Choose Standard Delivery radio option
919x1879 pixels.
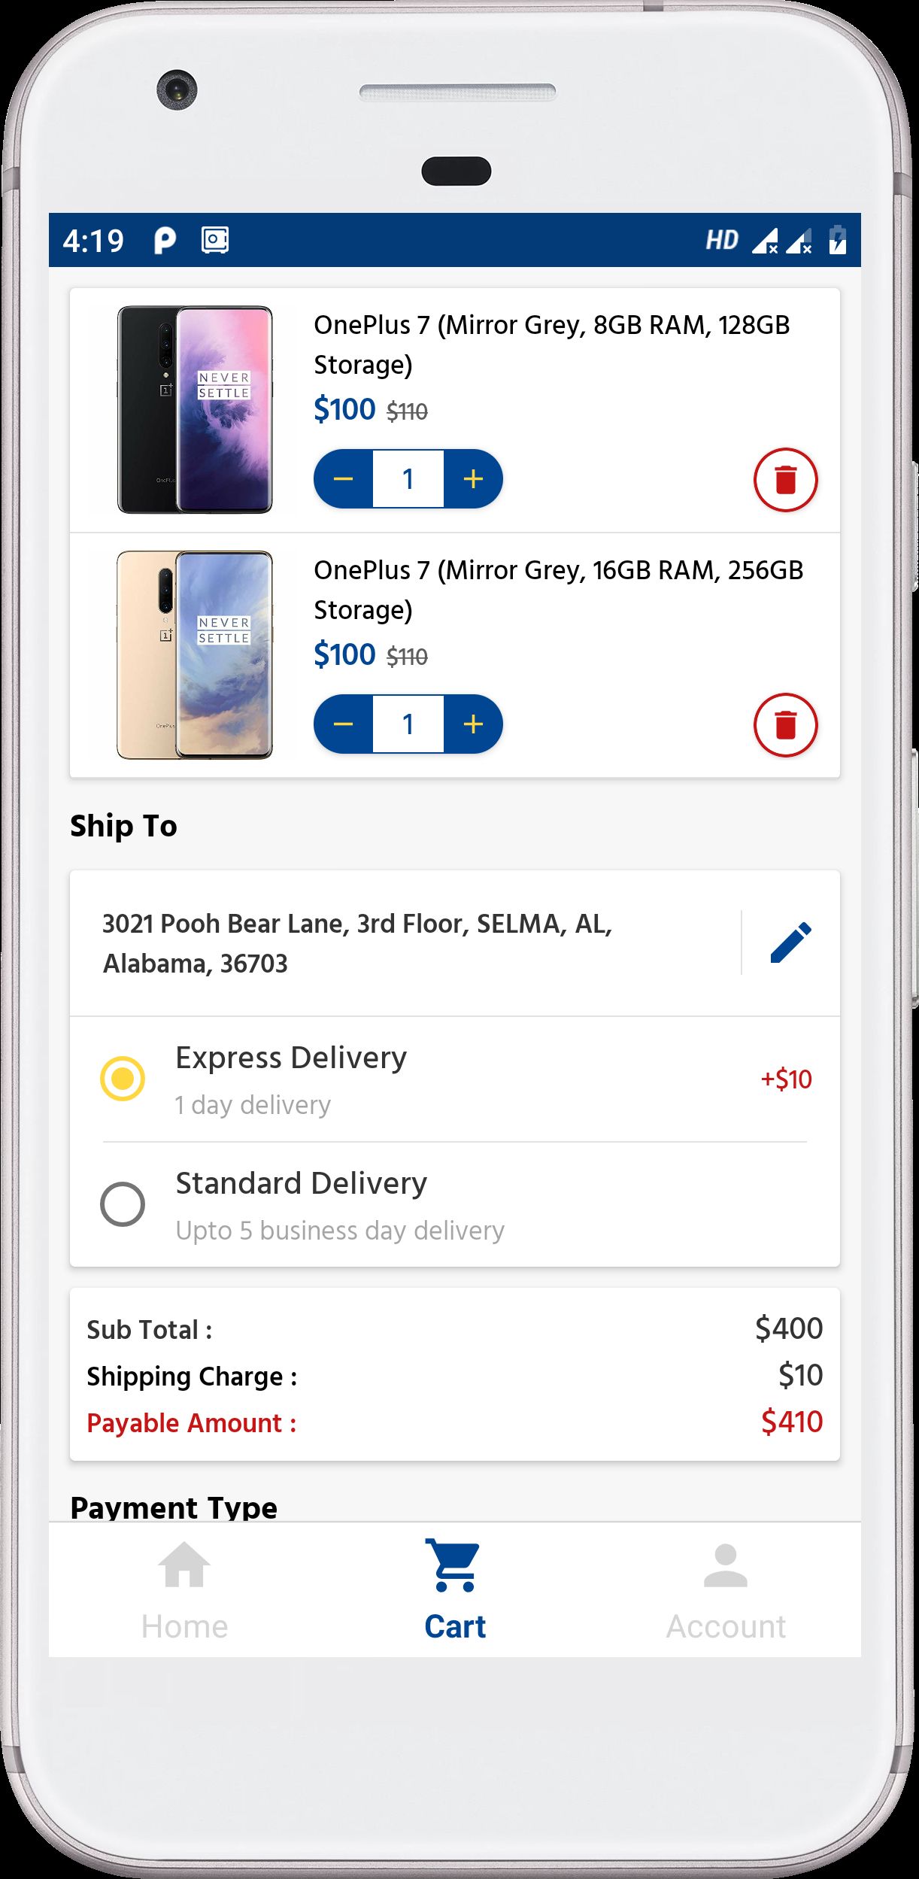[123, 1204]
